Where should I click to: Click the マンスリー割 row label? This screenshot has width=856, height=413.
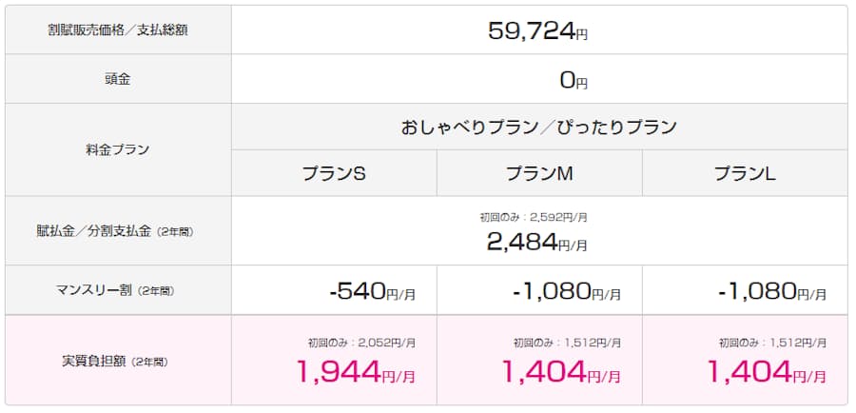117,290
